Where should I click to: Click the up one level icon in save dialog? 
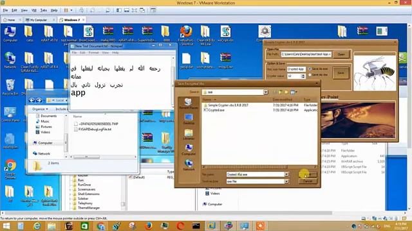tap(281, 92)
